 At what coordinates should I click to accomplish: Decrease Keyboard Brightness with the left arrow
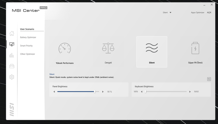pyautogui.click(x=142, y=92)
